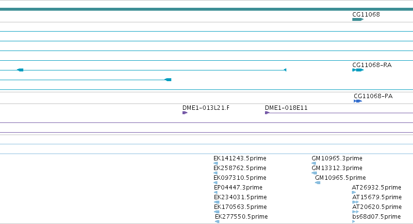
Task: Click the EK097310.5prime label
Action: [240, 178]
